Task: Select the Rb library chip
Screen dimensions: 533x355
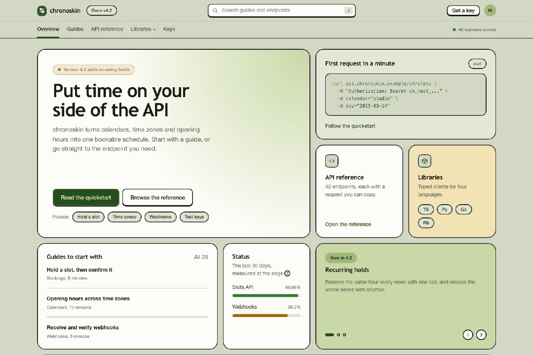Action: click(426, 223)
